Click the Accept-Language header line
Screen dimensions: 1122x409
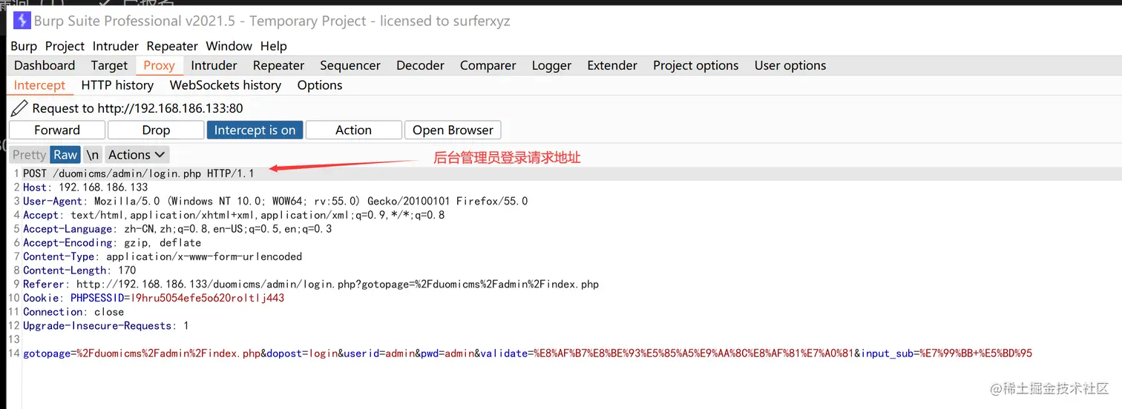[x=177, y=229]
